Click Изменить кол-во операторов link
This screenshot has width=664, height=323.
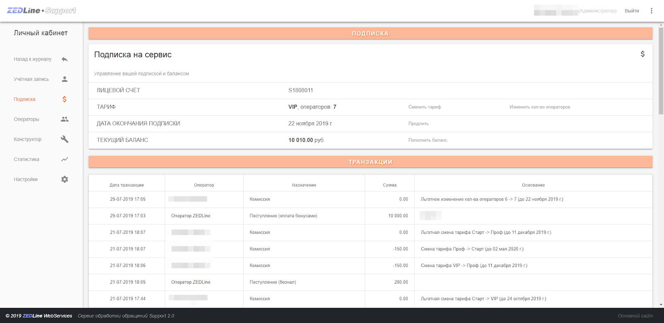click(539, 107)
